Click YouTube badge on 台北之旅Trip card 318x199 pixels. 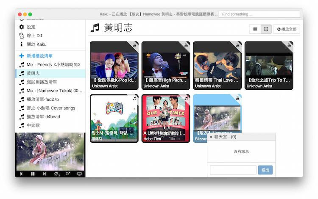click(289, 45)
